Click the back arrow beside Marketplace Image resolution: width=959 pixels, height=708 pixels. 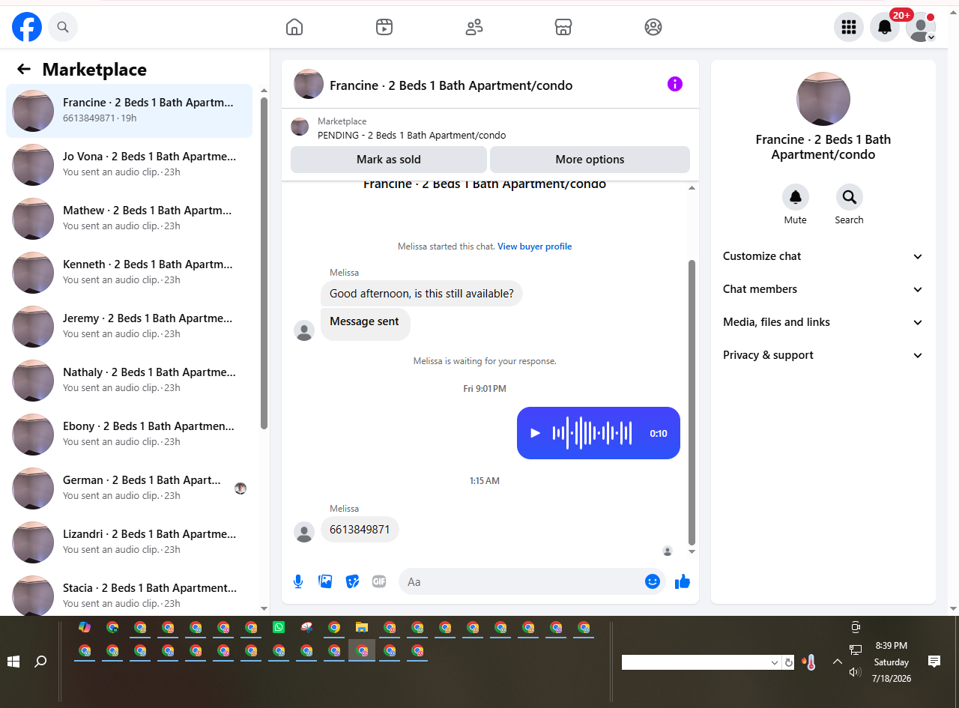[x=24, y=70]
